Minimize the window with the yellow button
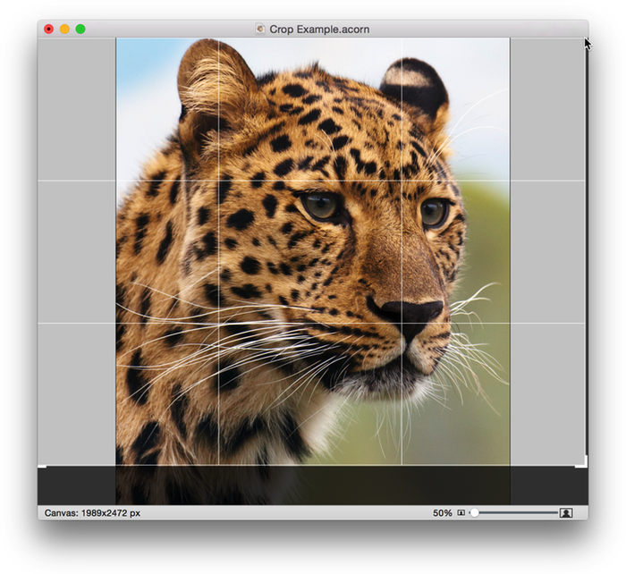 point(64,30)
